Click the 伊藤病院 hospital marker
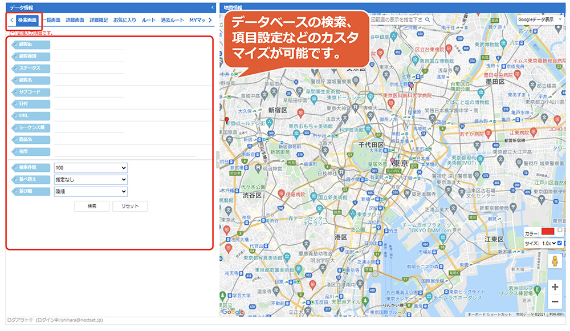Viewport: 570px width, 331px height. click(281, 193)
